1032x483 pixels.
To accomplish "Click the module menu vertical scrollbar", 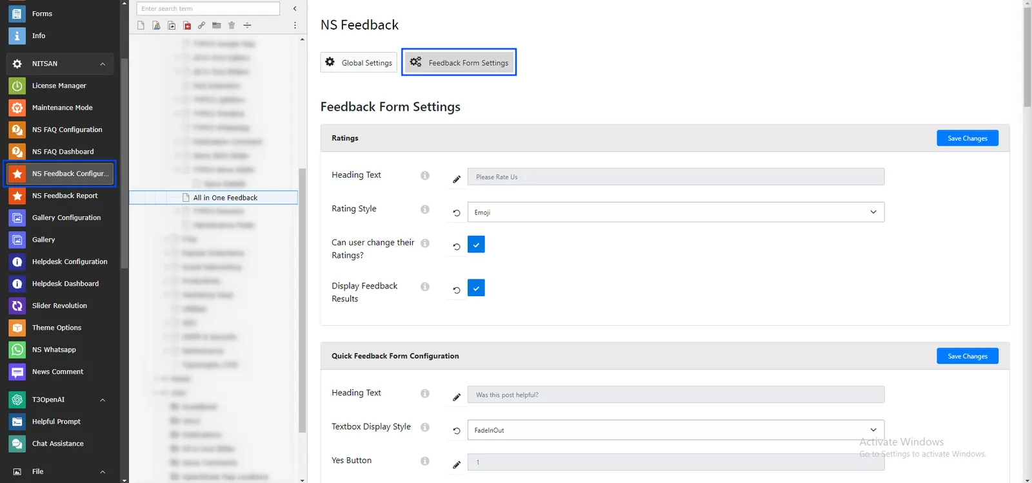I will 124,163.
